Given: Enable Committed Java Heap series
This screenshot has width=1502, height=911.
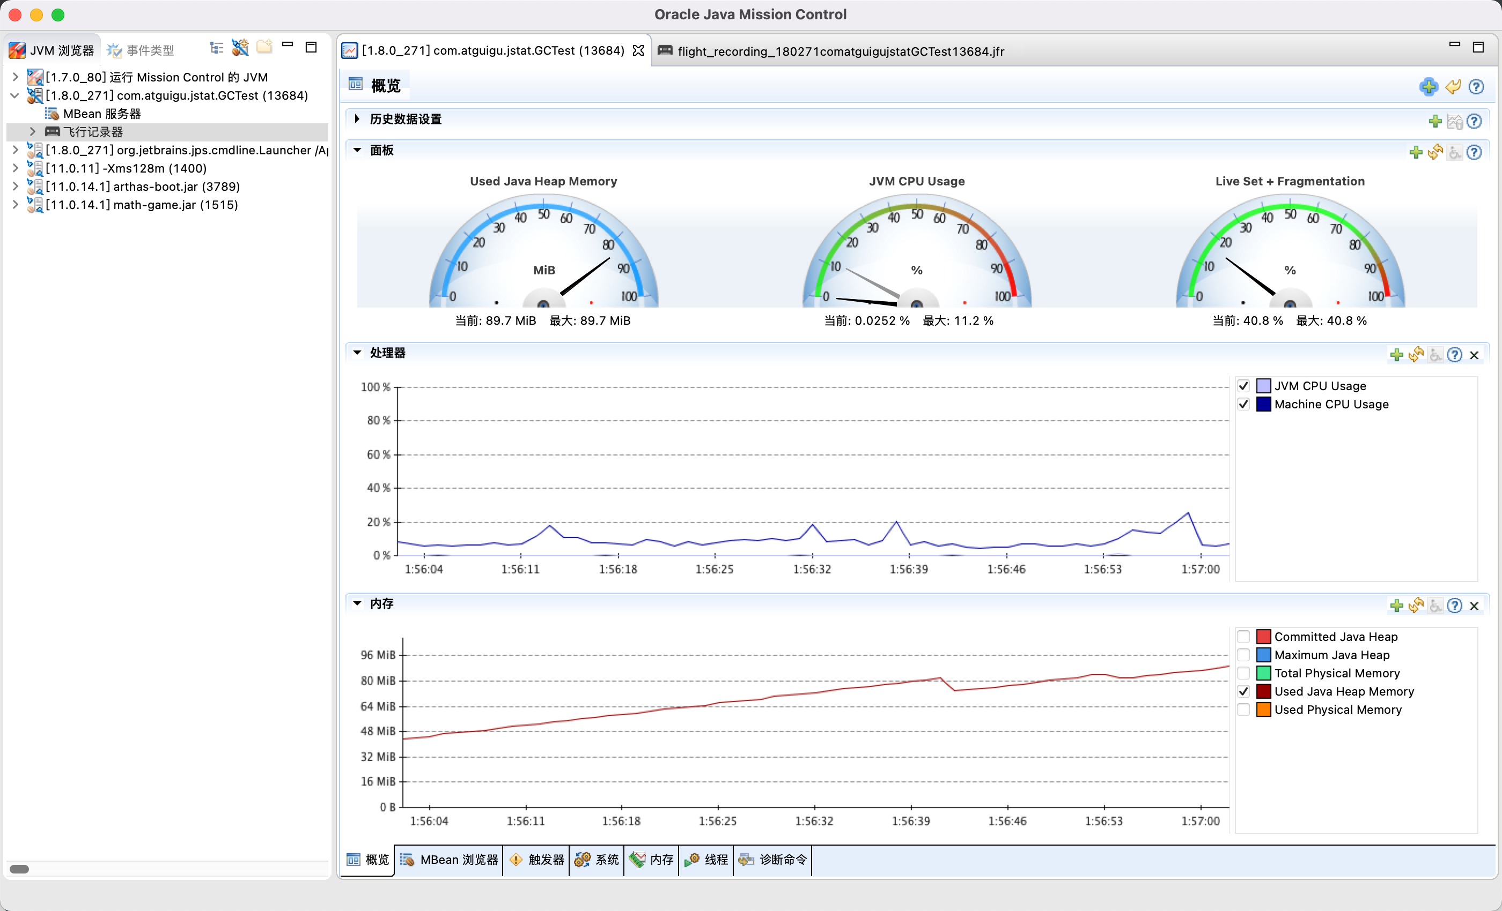Looking at the screenshot, I should tap(1243, 637).
